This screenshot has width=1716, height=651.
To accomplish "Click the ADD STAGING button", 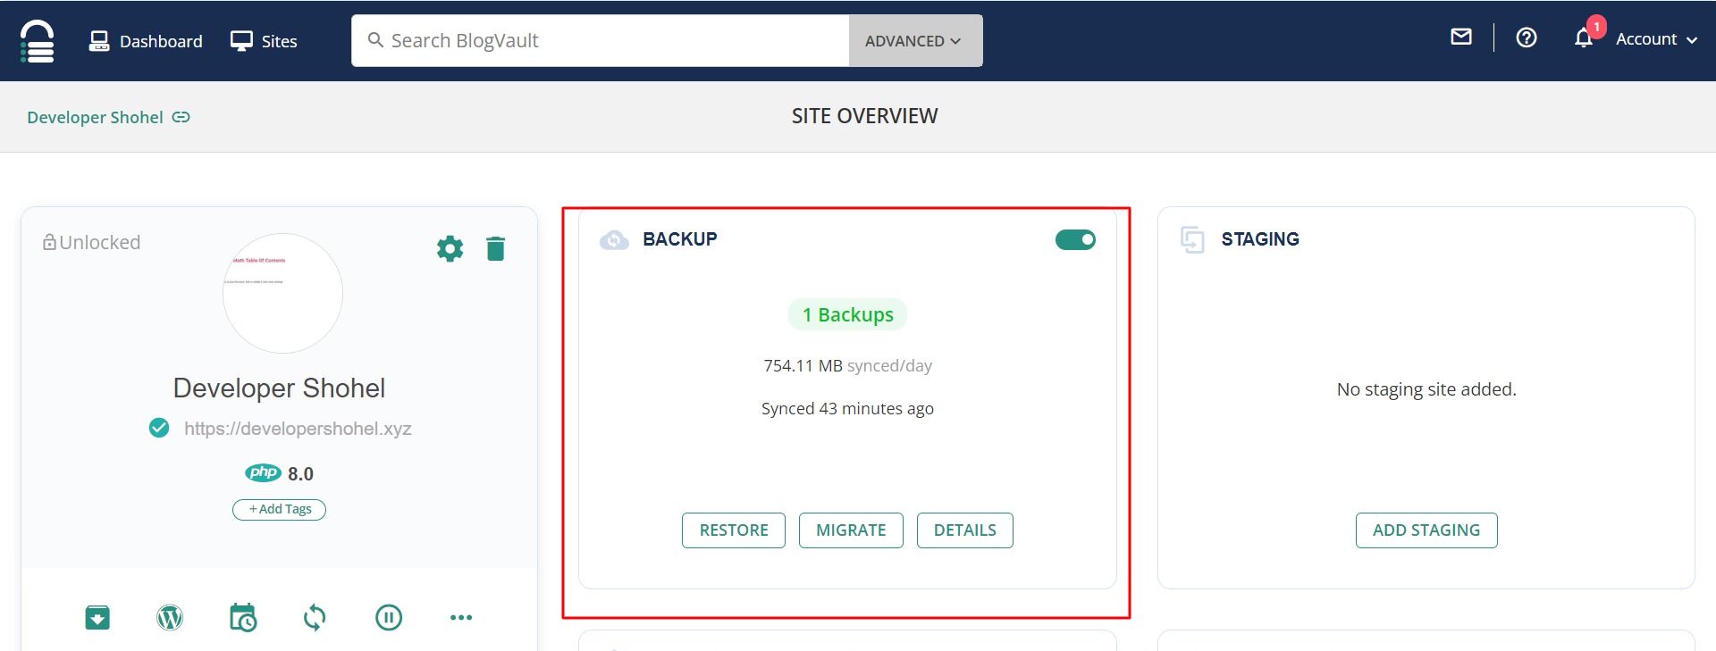I will (x=1426, y=530).
